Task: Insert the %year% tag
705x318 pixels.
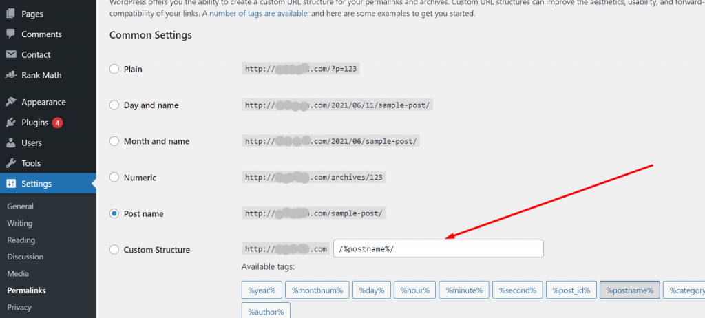Action: 262,290
